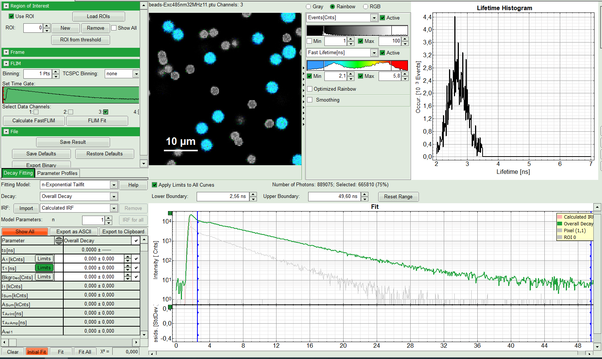Select the Decay Fitting tab

point(18,173)
